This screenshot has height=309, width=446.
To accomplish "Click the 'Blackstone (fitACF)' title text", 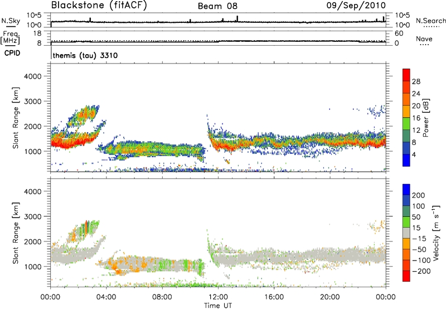I will [x=99, y=6].
